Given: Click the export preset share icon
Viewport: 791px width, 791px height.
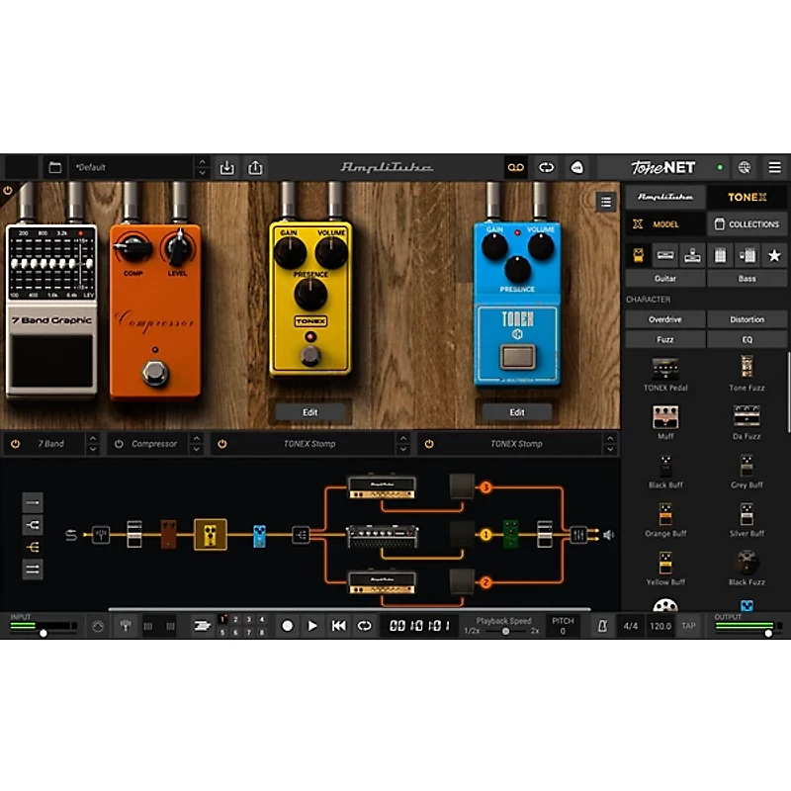Looking at the screenshot, I should click(x=255, y=167).
